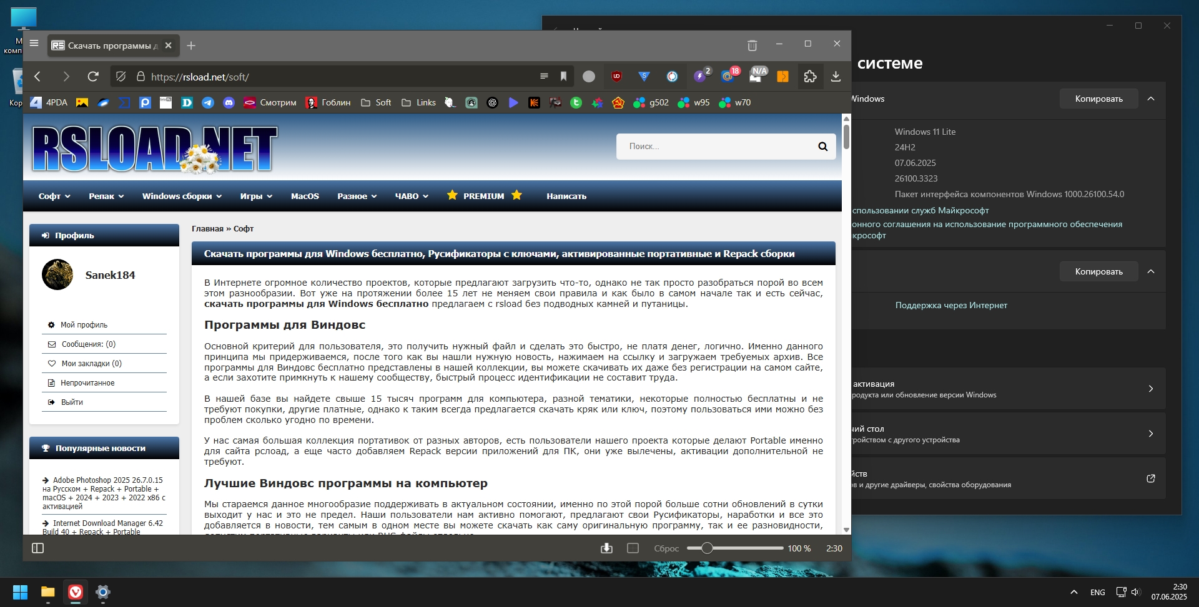Click the Мой профиль link
The image size is (1199, 607).
click(x=84, y=325)
